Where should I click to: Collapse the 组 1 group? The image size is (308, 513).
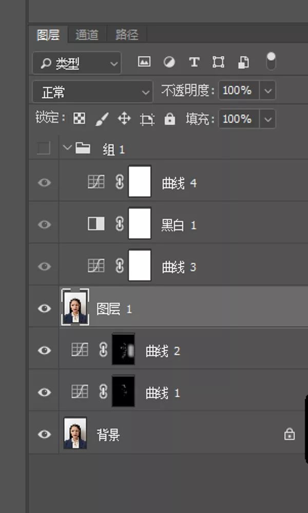67,149
